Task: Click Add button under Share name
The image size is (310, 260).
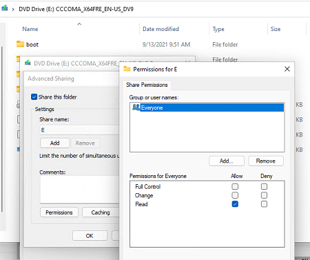Action: (55, 143)
